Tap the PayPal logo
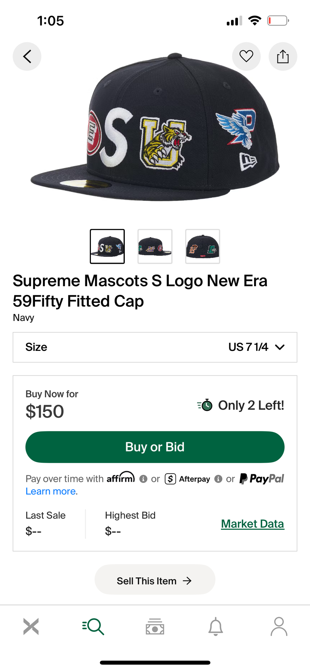 tap(262, 479)
